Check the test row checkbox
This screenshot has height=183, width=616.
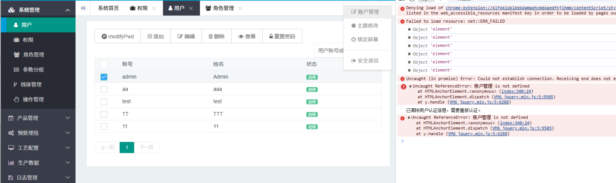(104, 102)
